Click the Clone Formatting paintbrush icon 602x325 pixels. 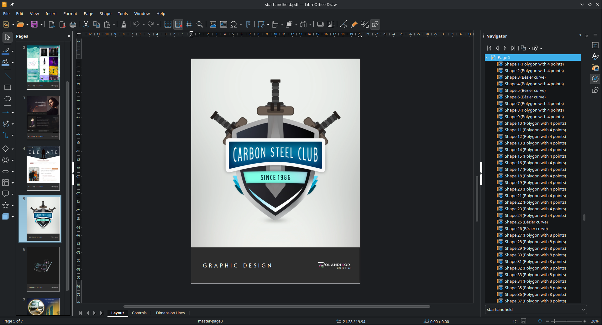pos(124,24)
